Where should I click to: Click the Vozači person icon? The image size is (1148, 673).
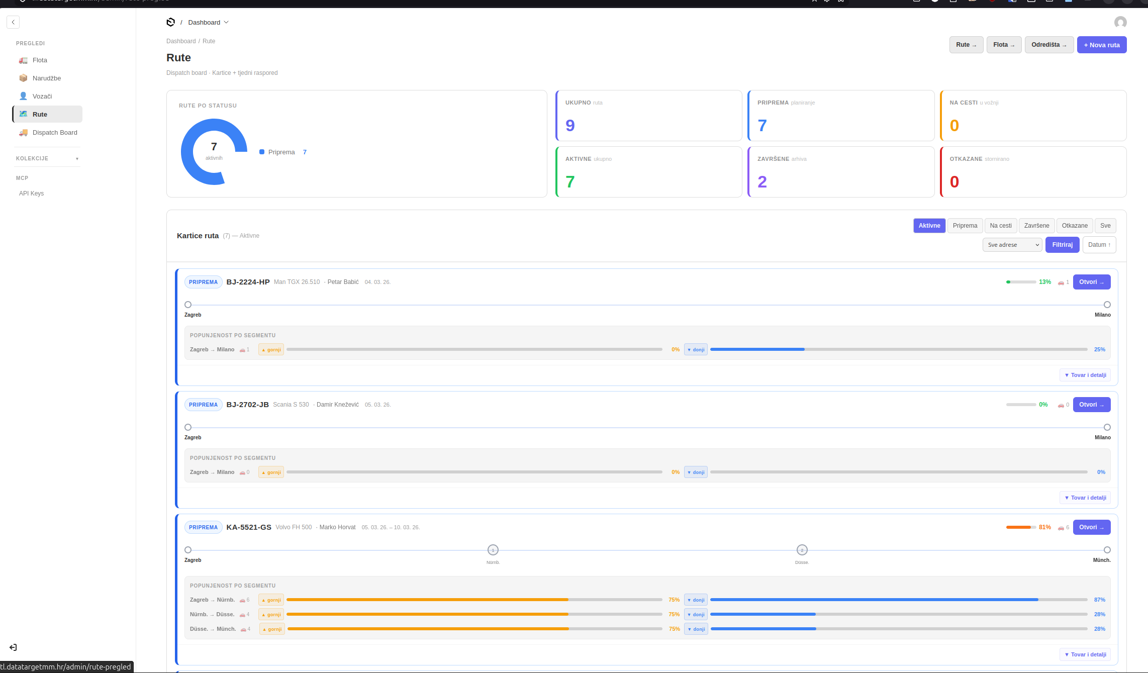[23, 97]
